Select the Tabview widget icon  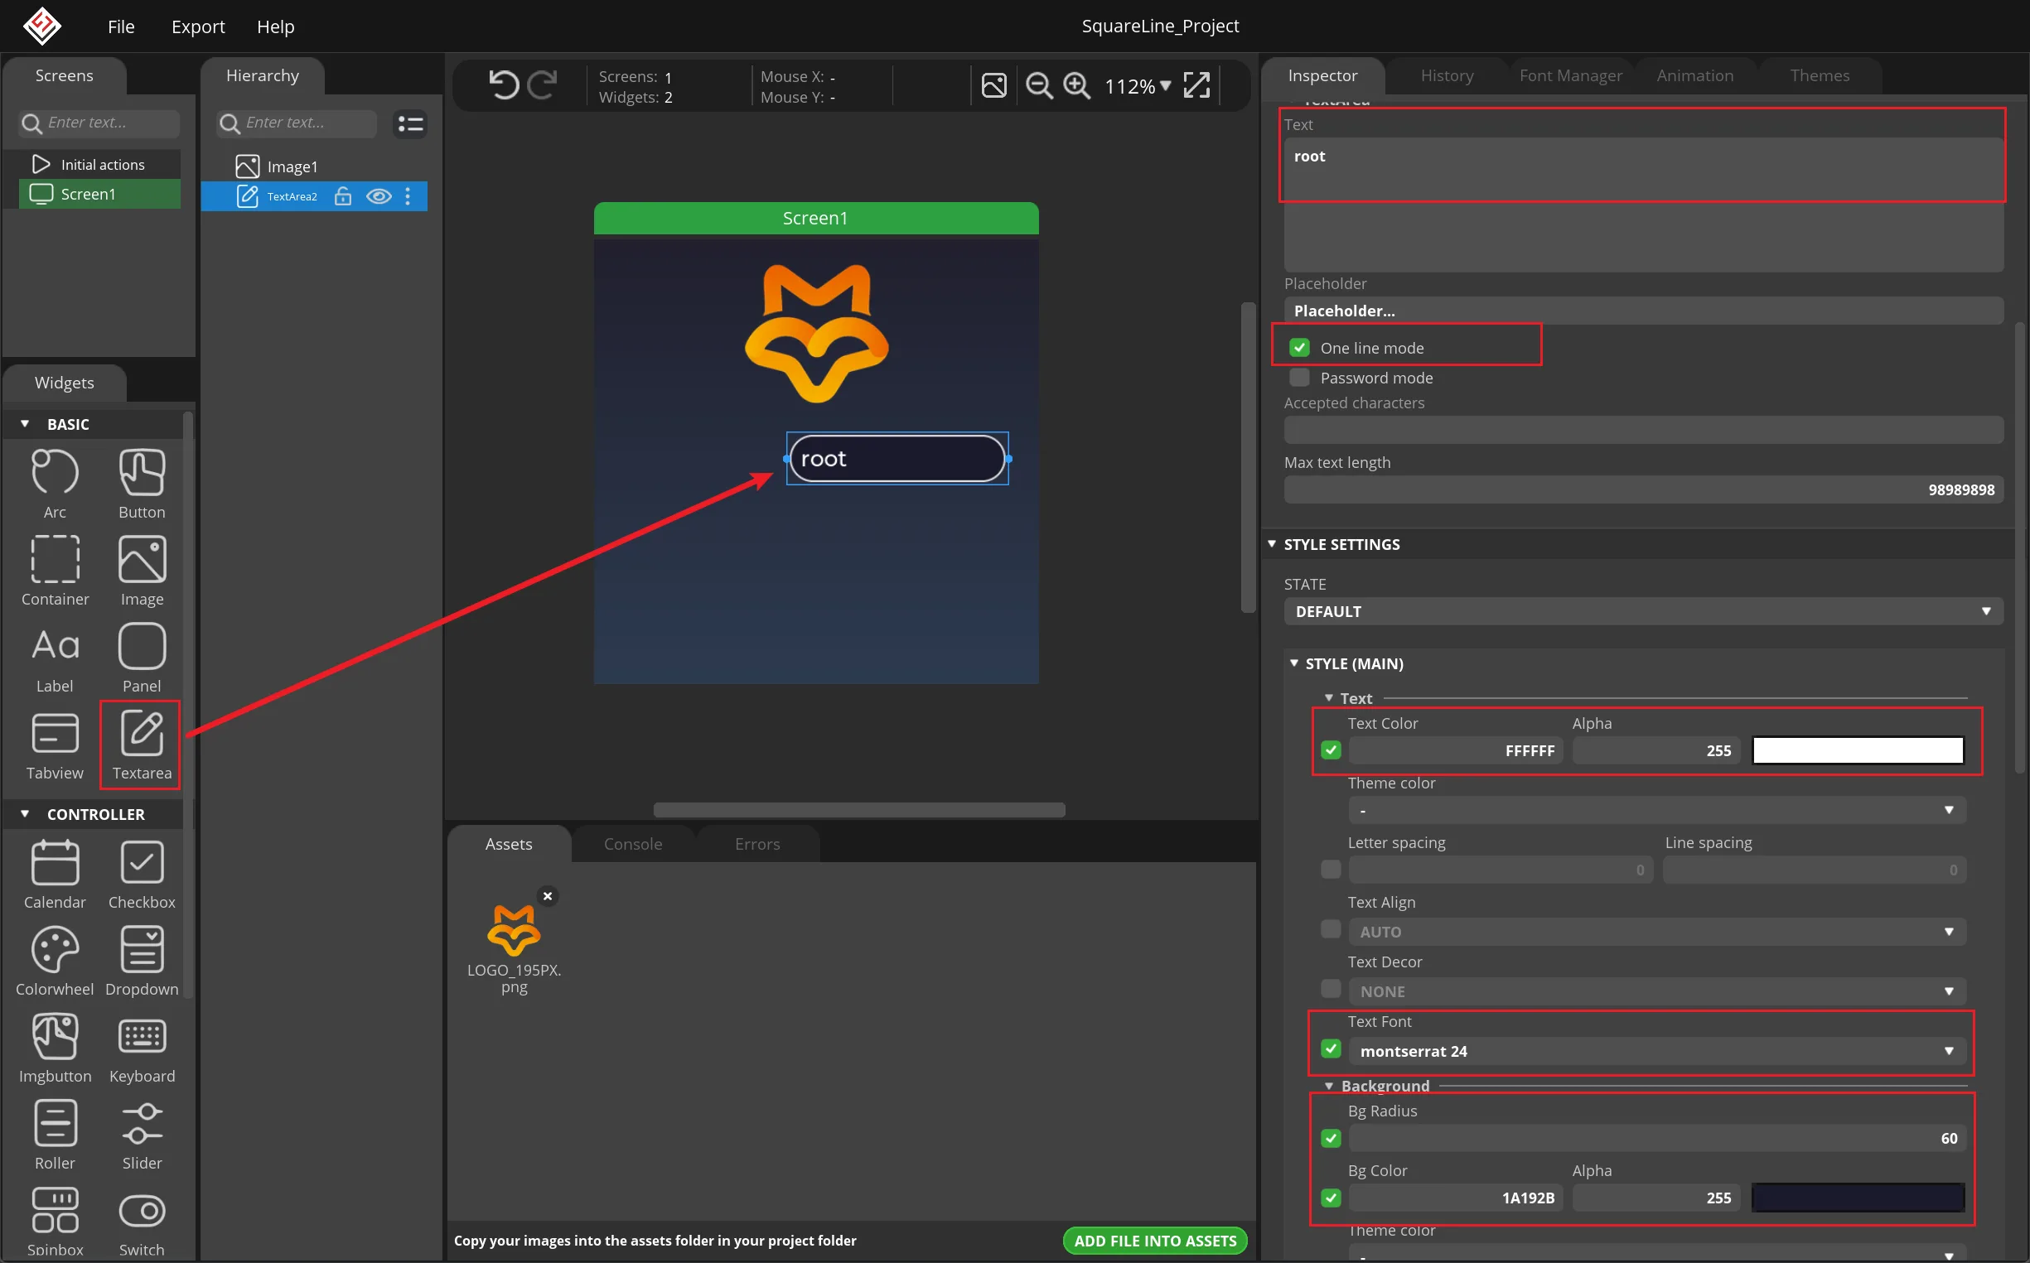[x=55, y=734]
